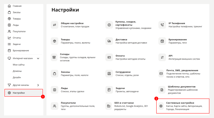Screen dimensions: 214x118
Task: Click the envelope icon of Почта, SMS, уведомления
Action: (161, 74)
